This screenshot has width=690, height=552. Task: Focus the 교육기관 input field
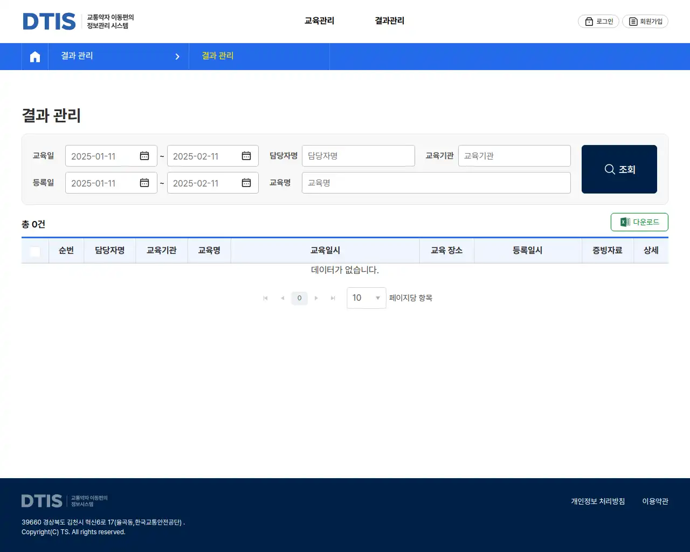coord(514,156)
